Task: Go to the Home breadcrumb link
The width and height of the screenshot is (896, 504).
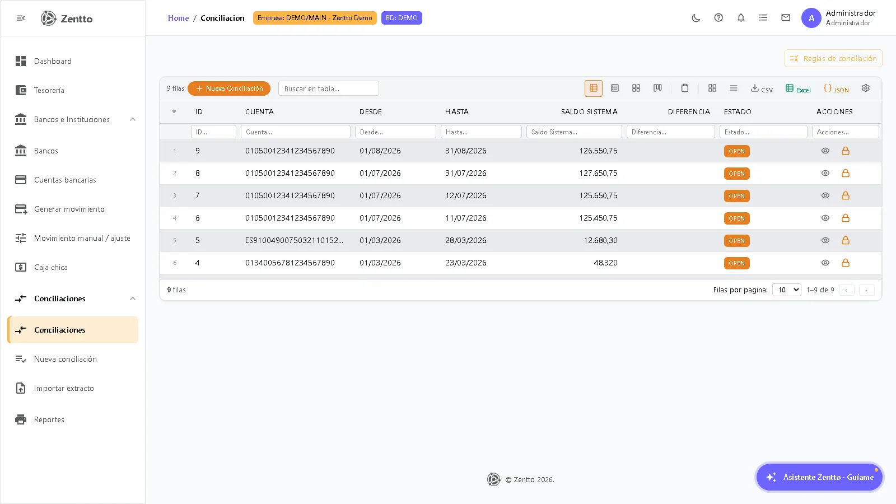Action: [x=178, y=18]
